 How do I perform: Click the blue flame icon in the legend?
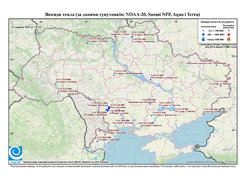pyautogui.click(x=204, y=39)
